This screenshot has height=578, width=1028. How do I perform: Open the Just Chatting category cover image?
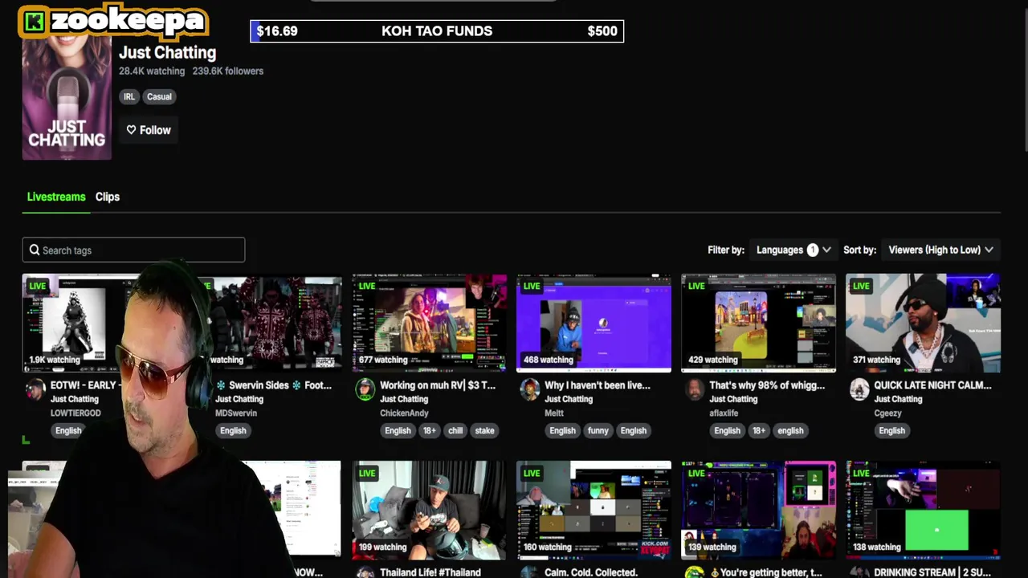tap(67, 98)
